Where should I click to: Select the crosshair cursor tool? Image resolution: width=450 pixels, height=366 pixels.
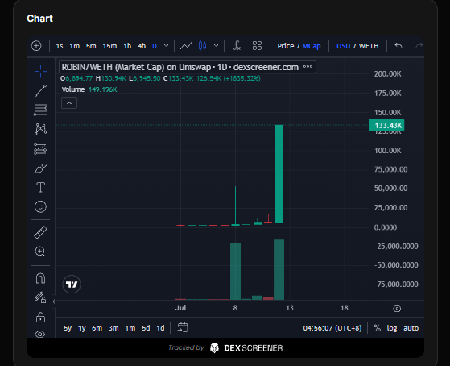40,71
